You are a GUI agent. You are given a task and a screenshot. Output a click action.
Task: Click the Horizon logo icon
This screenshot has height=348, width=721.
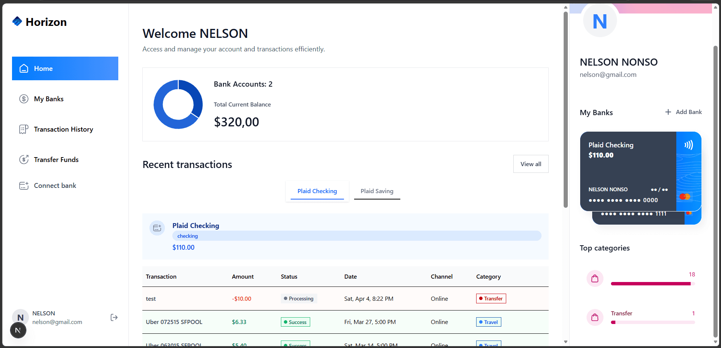click(x=17, y=21)
